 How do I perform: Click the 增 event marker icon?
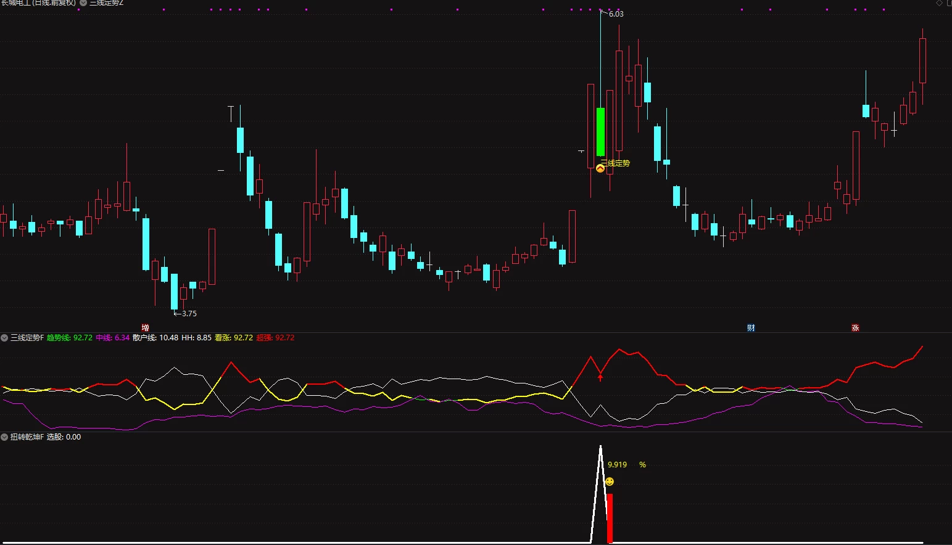coord(146,328)
